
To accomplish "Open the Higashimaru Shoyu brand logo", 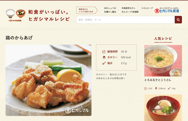I will click(167, 10).
